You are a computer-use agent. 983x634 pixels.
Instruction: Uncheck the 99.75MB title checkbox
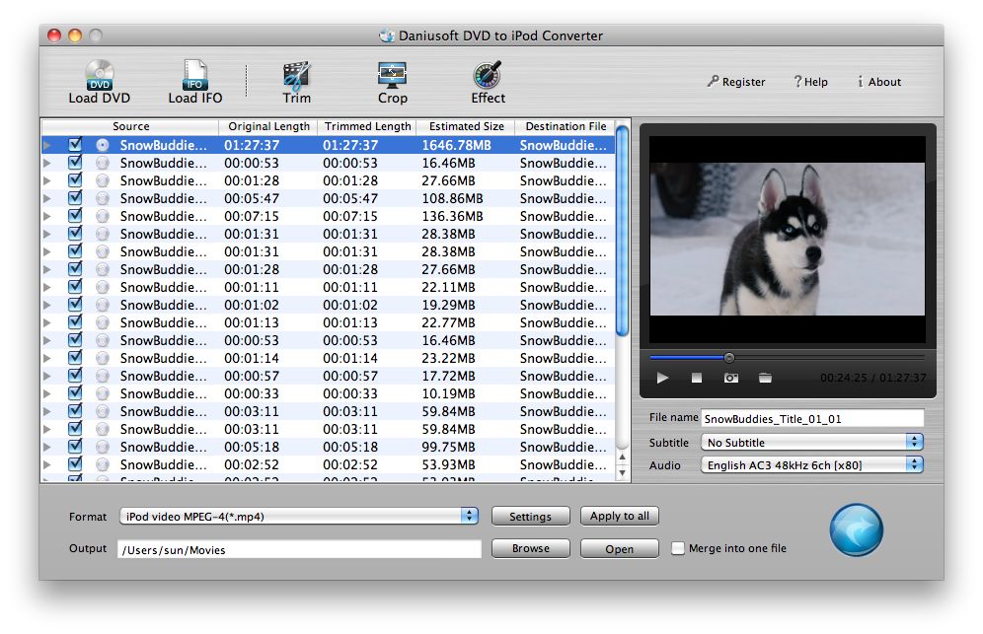click(x=75, y=446)
